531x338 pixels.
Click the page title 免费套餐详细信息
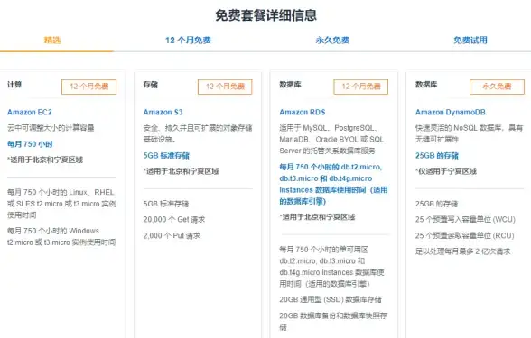(265, 15)
